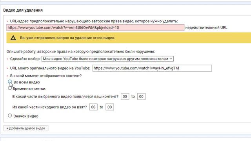Click the 'URL моего оригинального видео' label
251x141 pixels.
click(50, 68)
